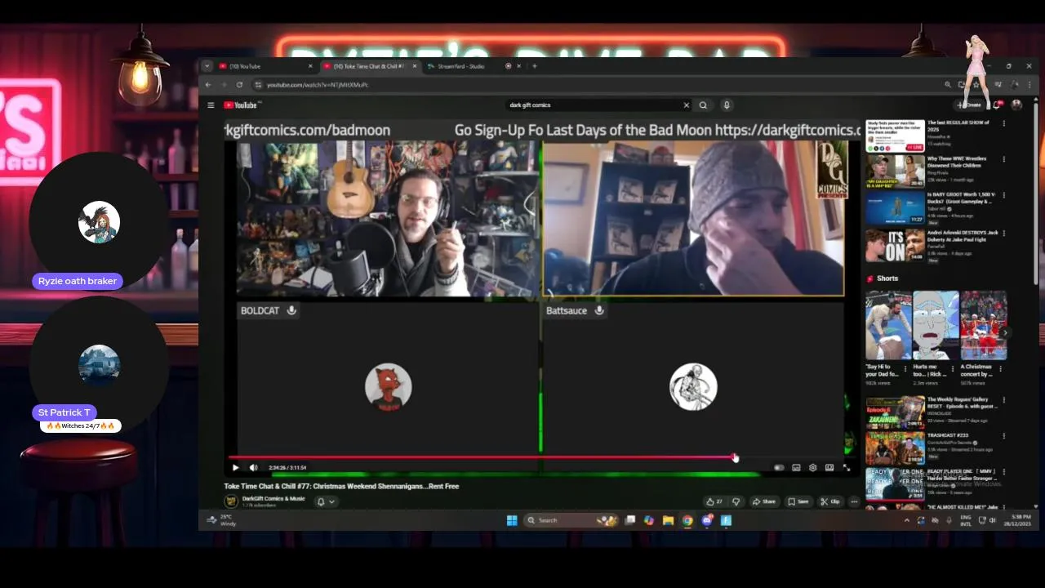Open YouTube hamburger guide menu
Viewport: 1045px width, 588px height.
tap(211, 105)
